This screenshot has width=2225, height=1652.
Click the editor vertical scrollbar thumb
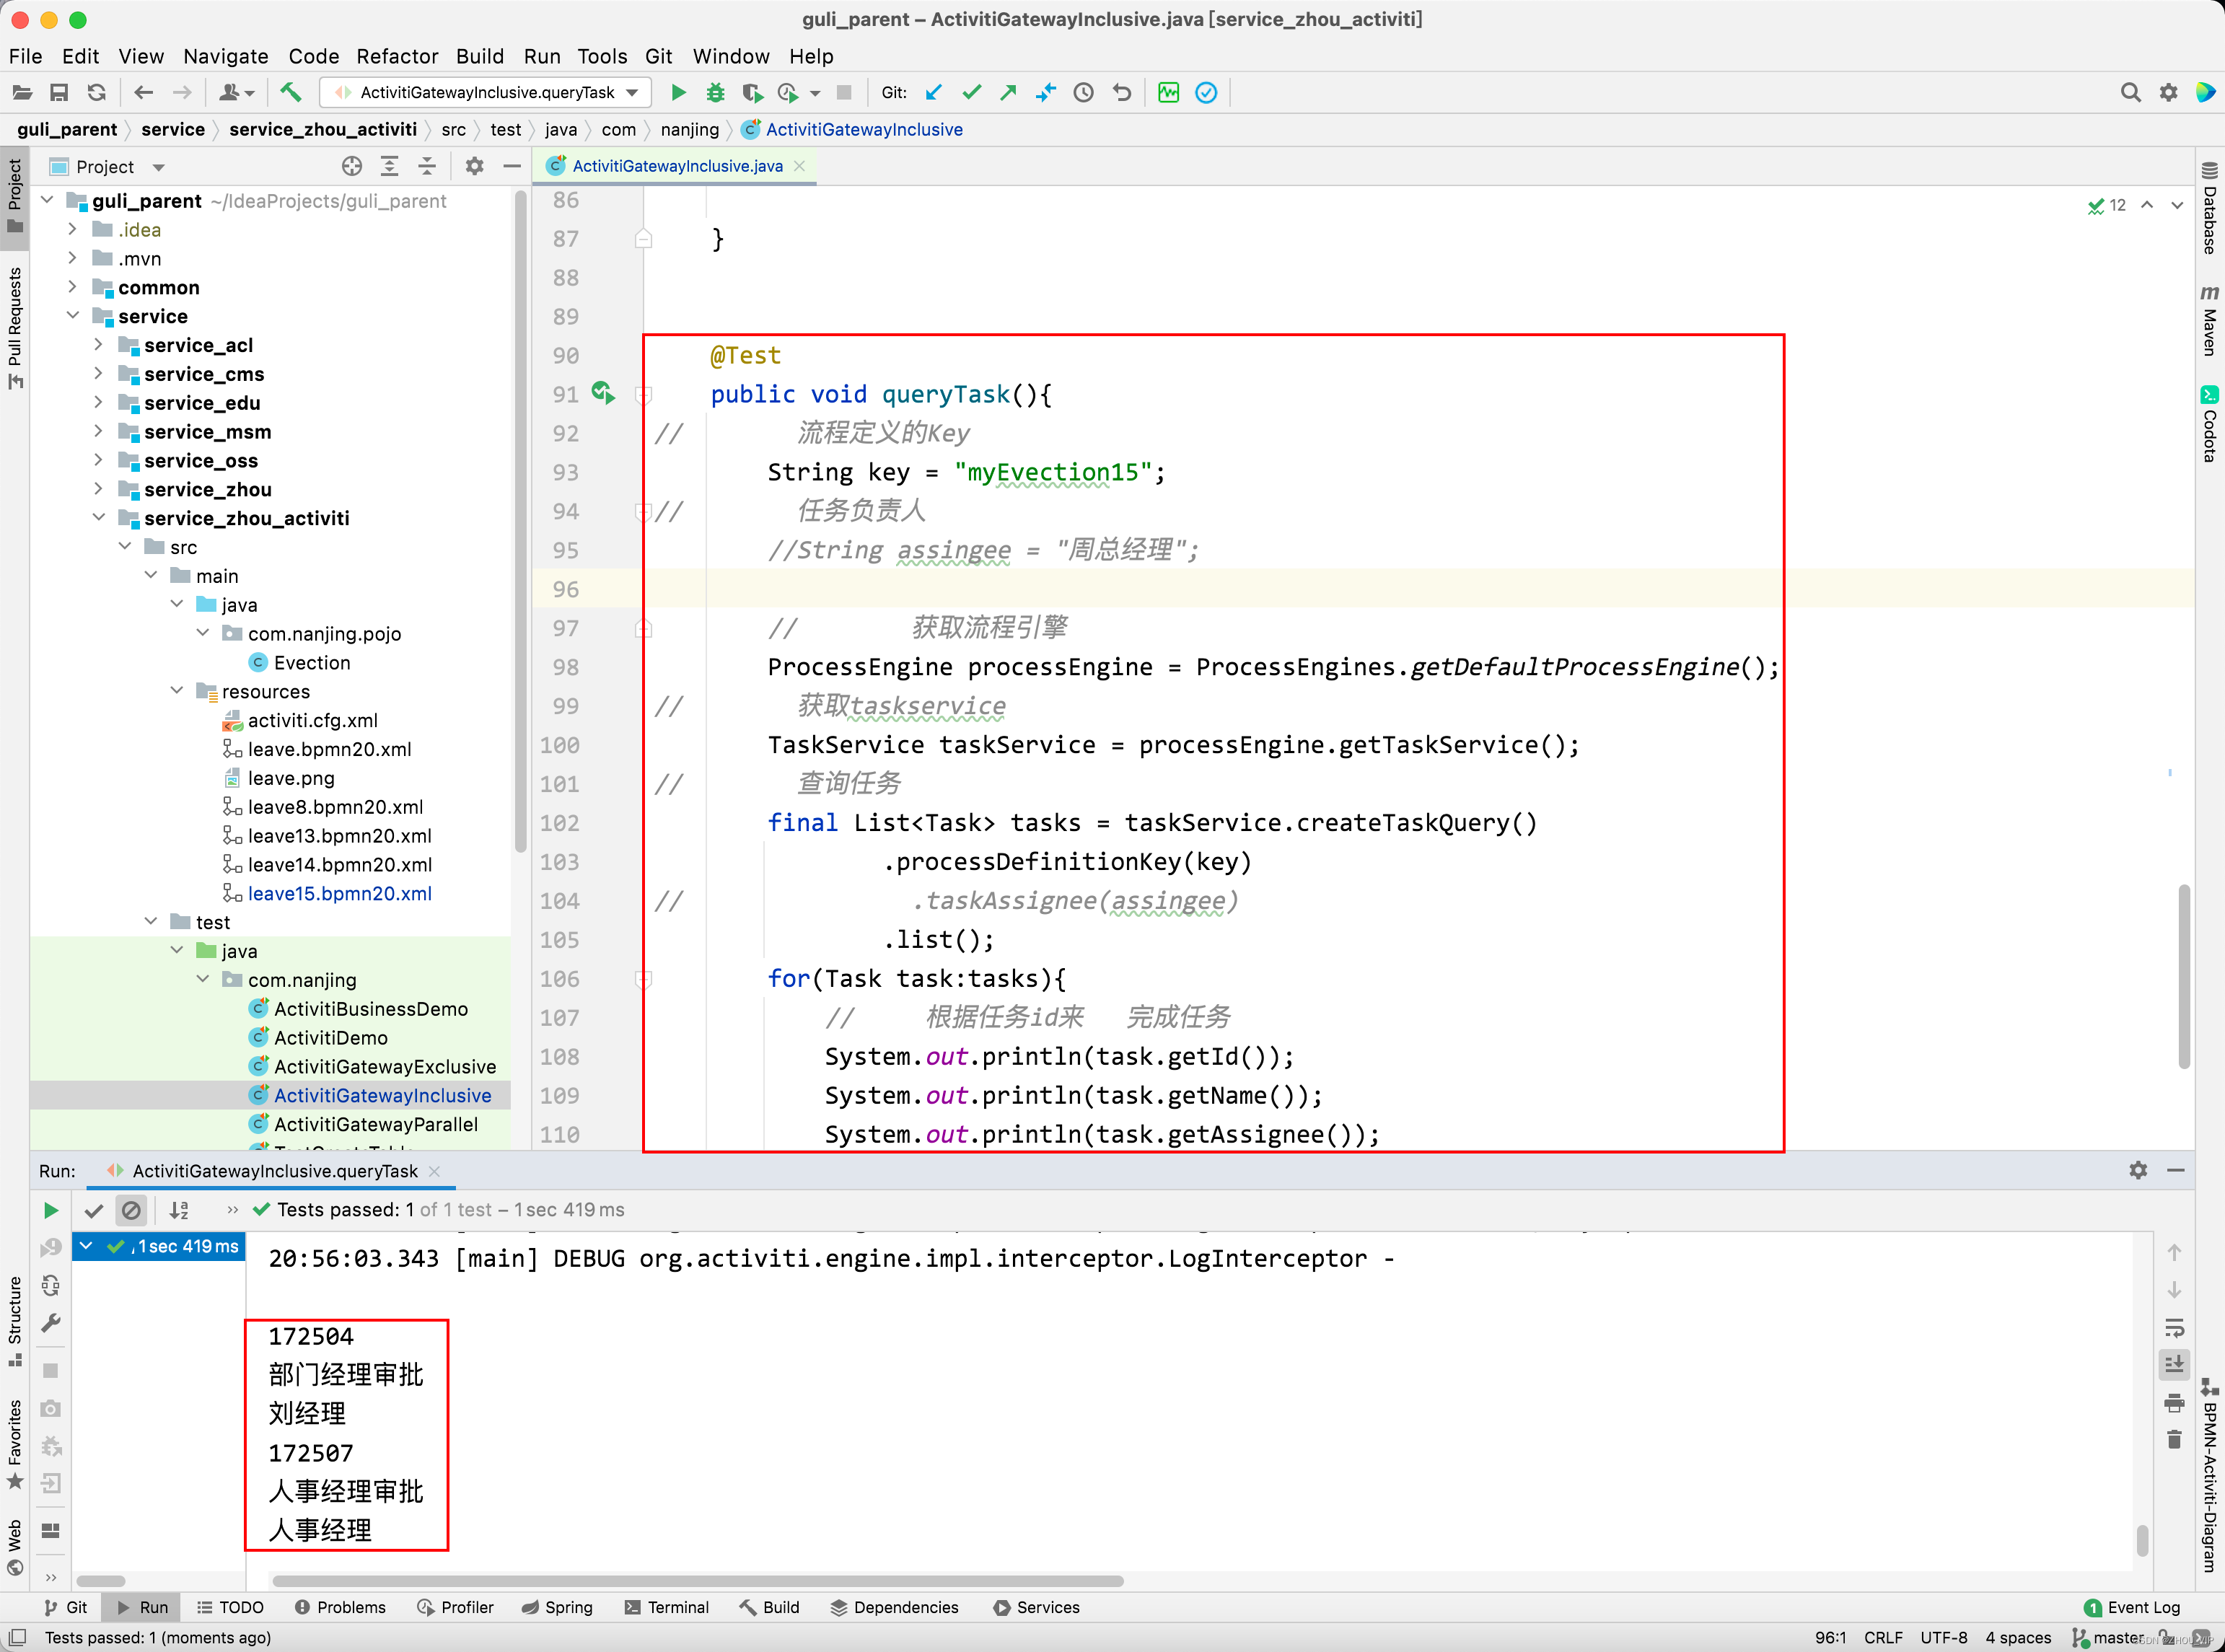point(2184,975)
